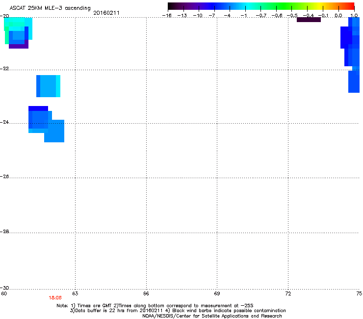Screen dimensions: 363x319
Task: Click the latitude label -30
Action: [4, 288]
